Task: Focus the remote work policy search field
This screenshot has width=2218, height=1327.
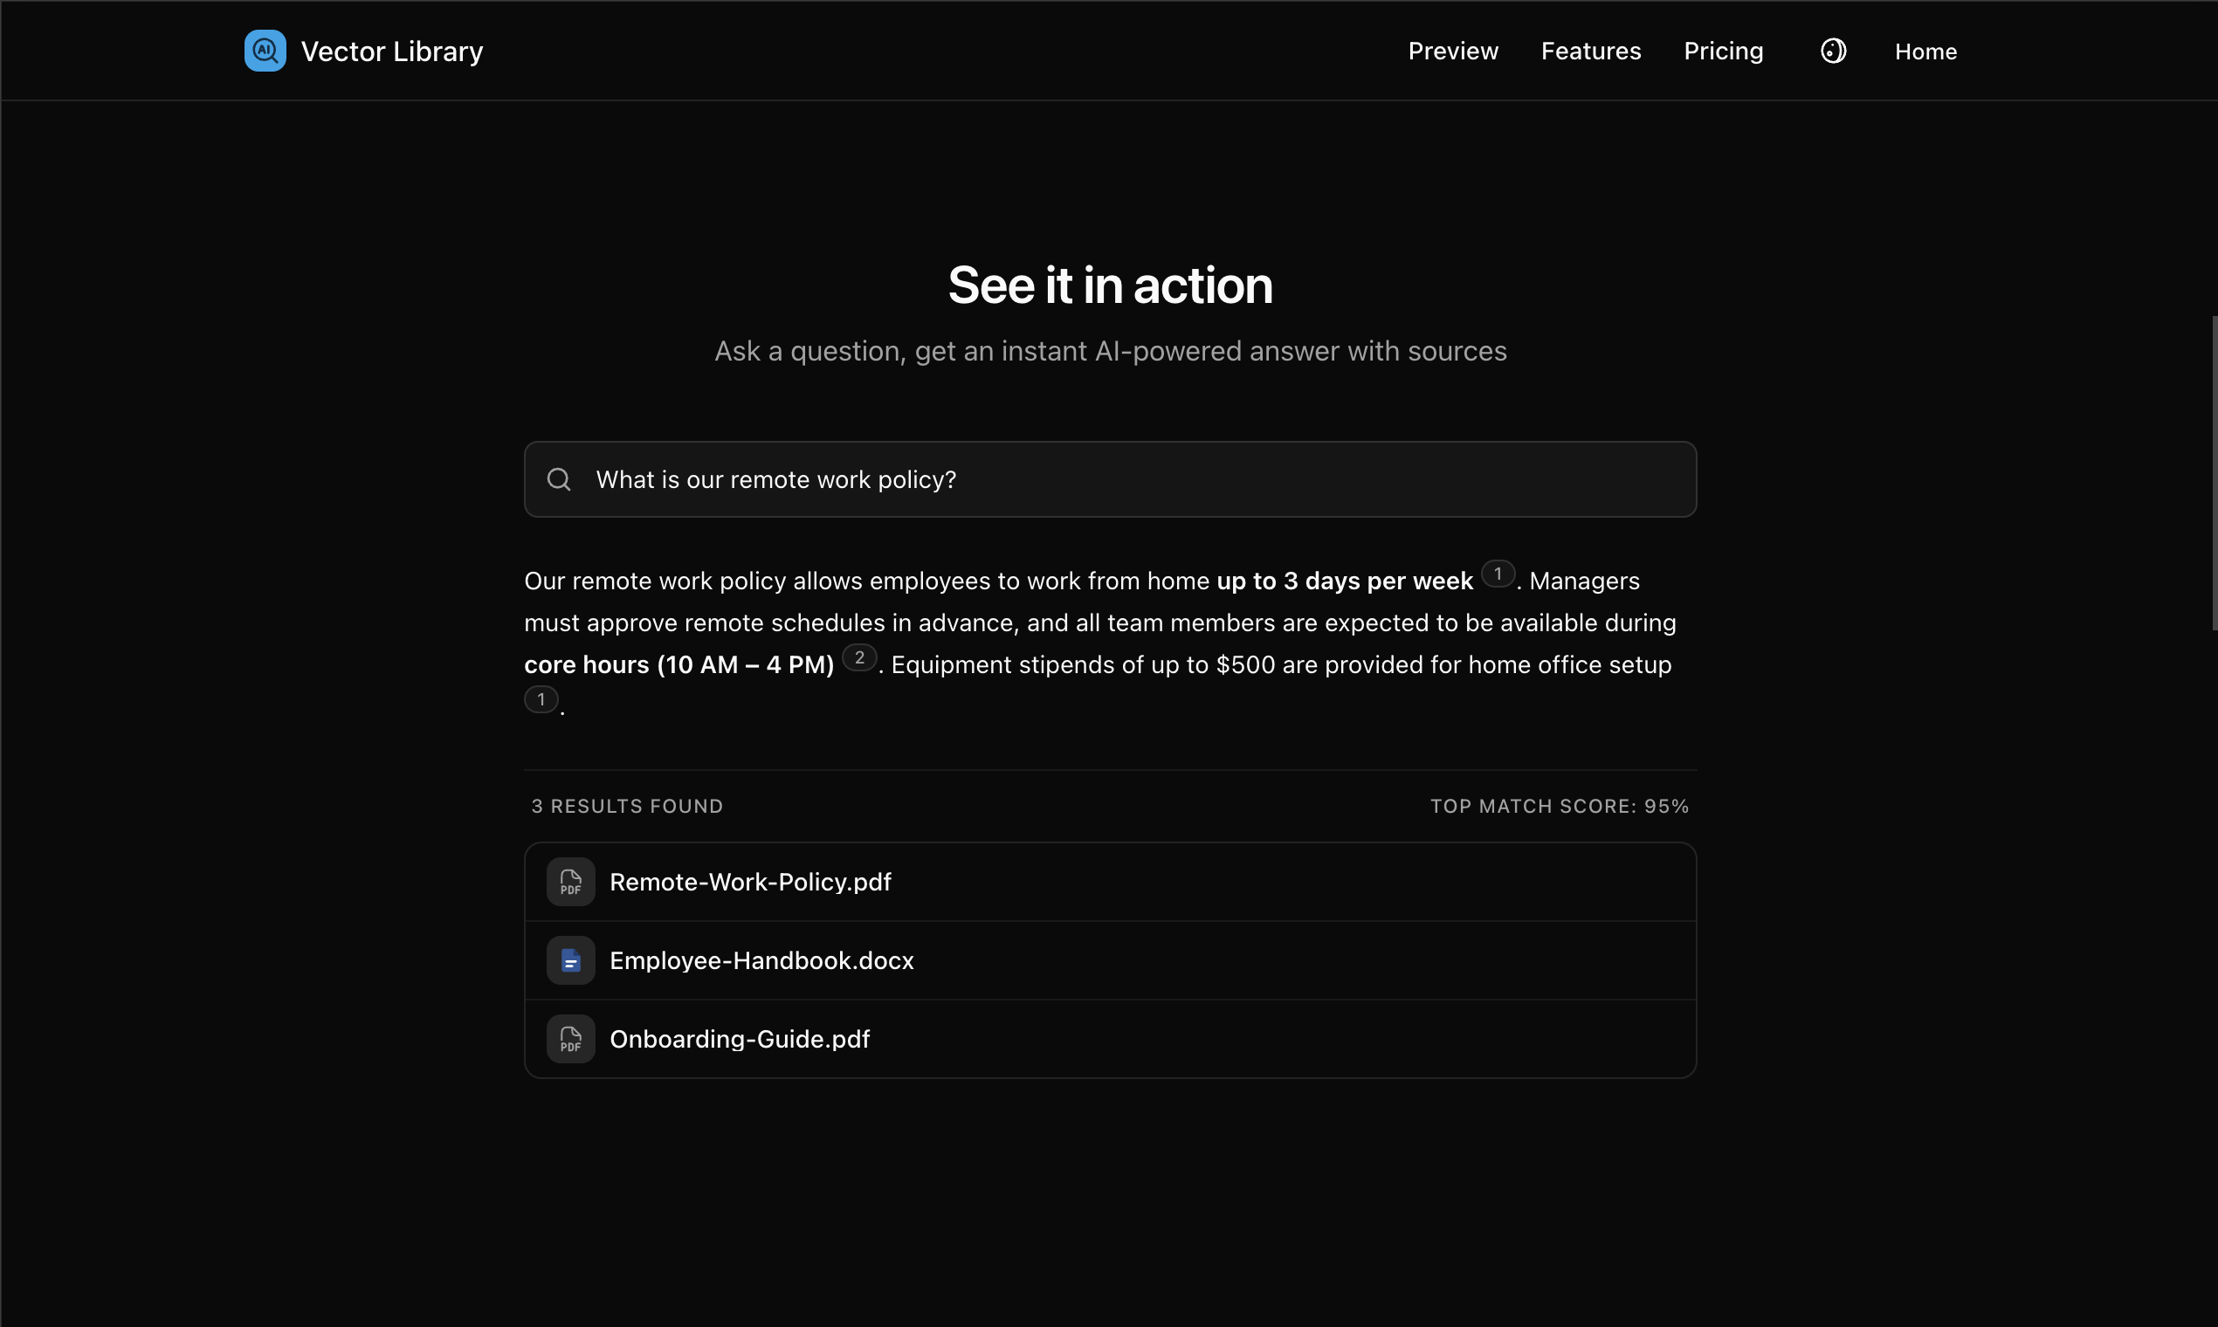Action: [x=1109, y=480]
